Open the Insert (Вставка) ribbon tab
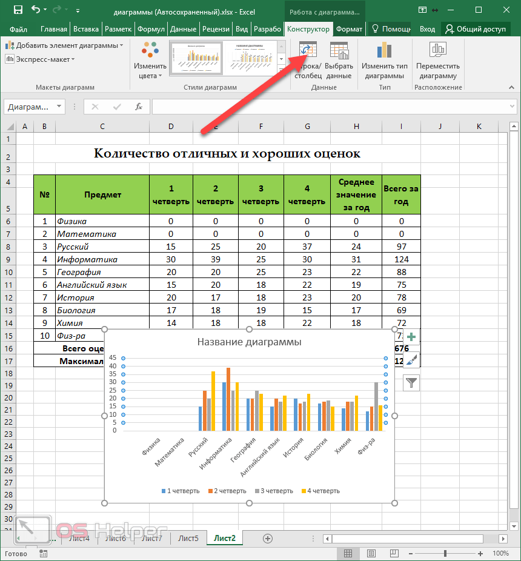 pyautogui.click(x=85, y=29)
